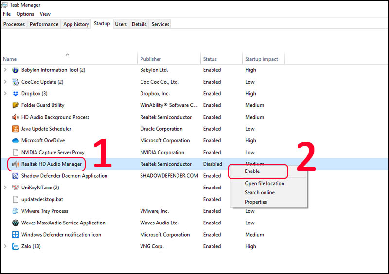Expand the UniKeyNT.exe group
Viewport: 389px width, 274px height.
[x=5, y=188]
